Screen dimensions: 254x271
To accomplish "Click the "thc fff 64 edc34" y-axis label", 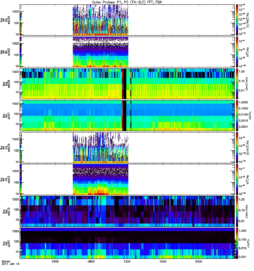I will pos(5,148).
